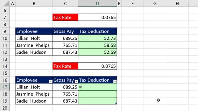Open the Gross Pay column filter dropdown
Viewport: 198px width, 111px height.
click(x=76, y=81)
